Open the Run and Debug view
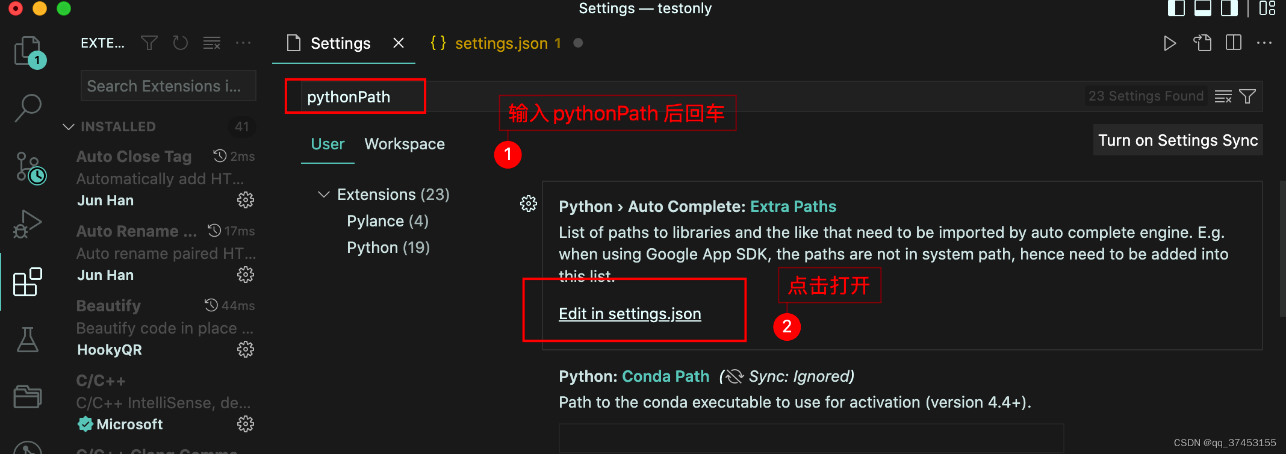1286x454 pixels. click(x=28, y=224)
